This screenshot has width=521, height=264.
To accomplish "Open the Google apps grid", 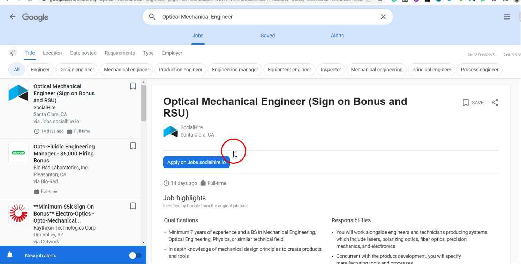I will click(507, 17).
